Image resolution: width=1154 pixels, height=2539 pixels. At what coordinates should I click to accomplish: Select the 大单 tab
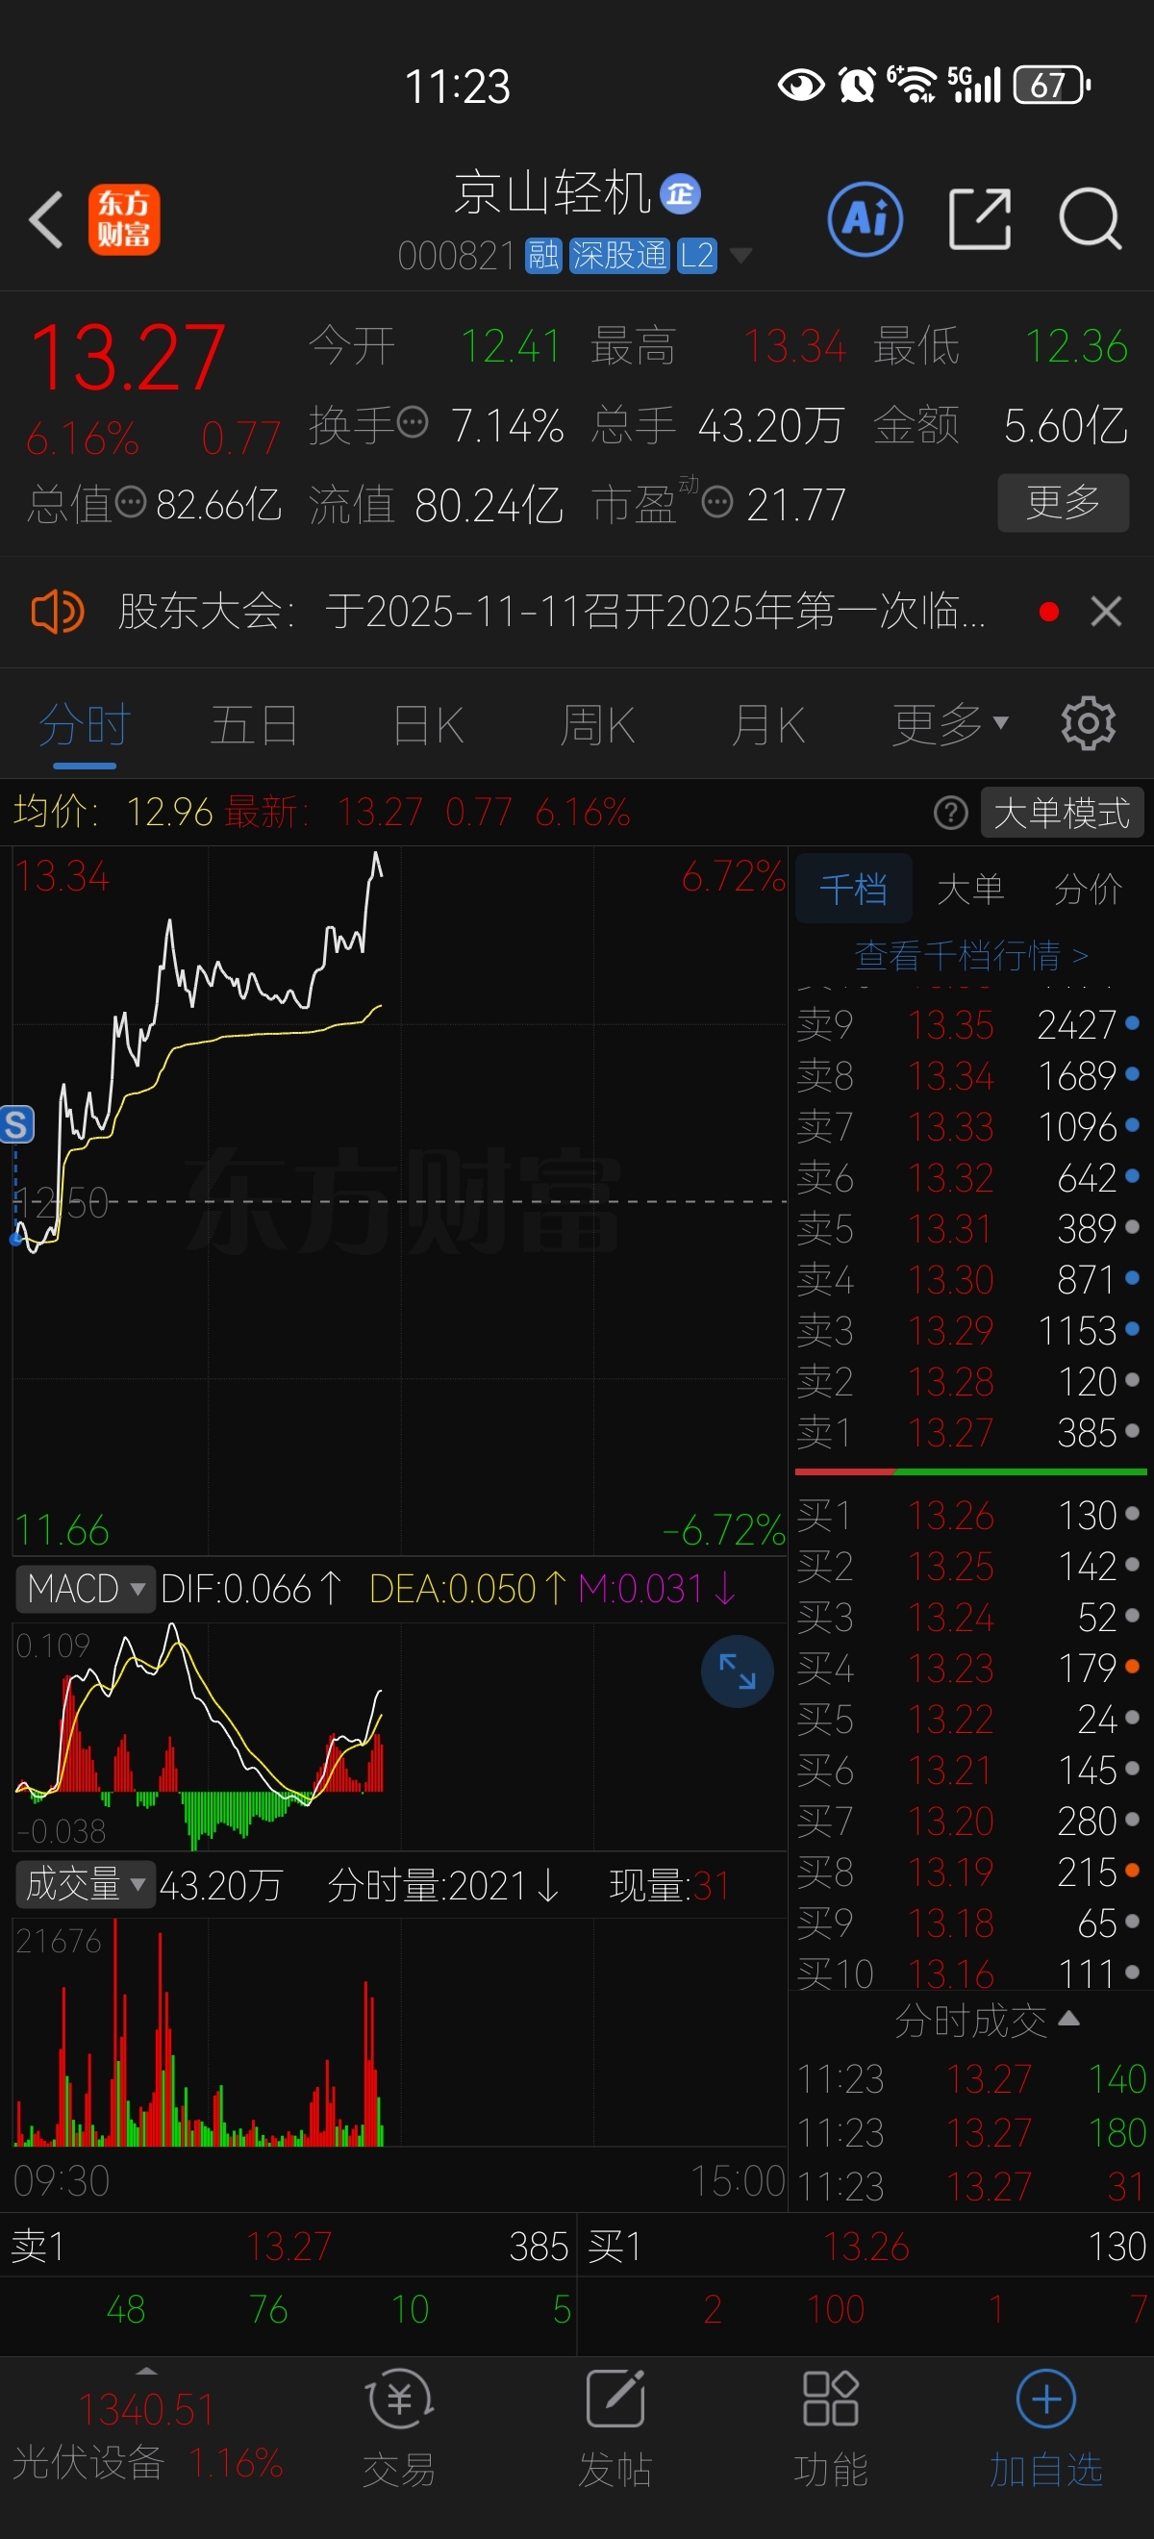970,889
